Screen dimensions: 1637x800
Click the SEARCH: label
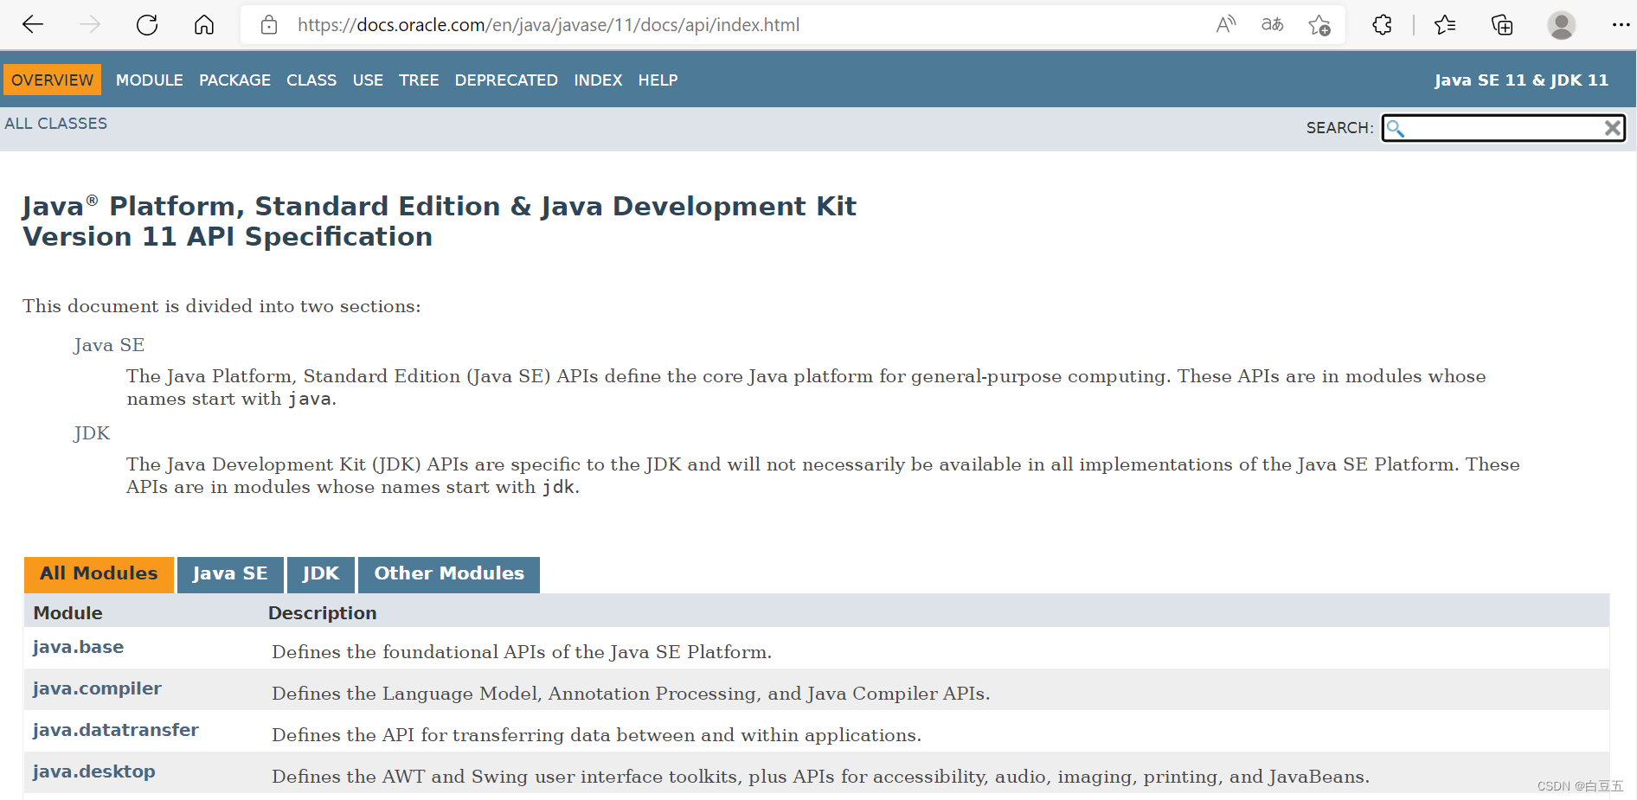pos(1339,128)
